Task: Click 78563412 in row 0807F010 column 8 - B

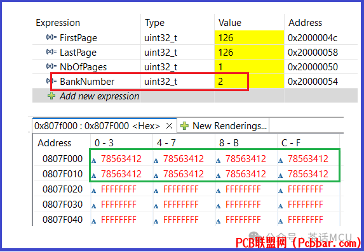Action: point(246,174)
